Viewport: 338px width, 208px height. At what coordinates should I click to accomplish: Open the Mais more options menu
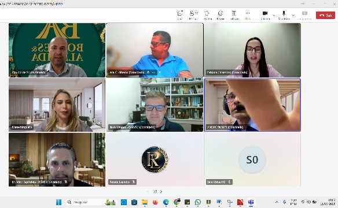(x=248, y=14)
